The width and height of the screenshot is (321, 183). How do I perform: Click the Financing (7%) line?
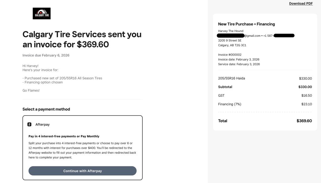(230, 104)
